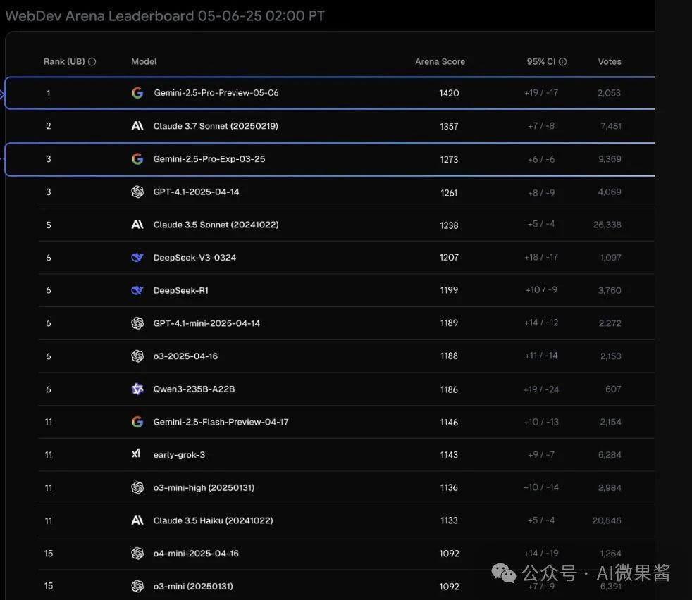The image size is (692, 600).
Task: Click the Arena Score value 1357
Action: pos(449,126)
